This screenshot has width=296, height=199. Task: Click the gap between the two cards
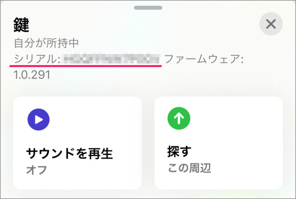click(148, 143)
